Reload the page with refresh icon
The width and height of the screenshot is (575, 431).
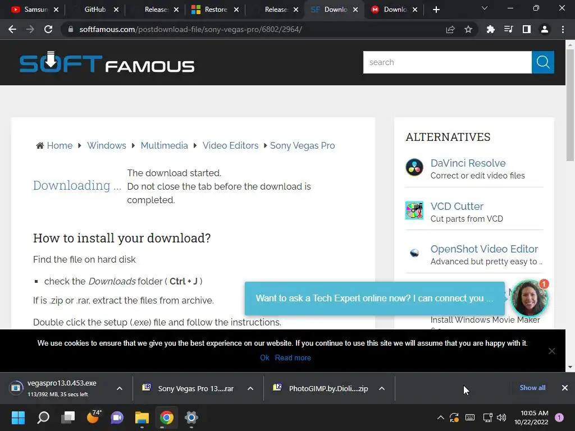coord(48,29)
